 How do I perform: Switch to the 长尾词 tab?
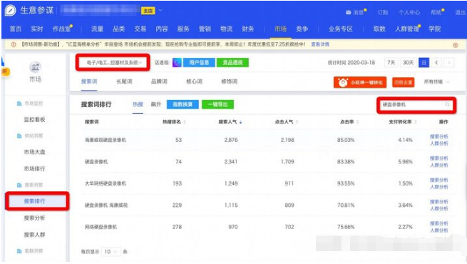[124, 81]
